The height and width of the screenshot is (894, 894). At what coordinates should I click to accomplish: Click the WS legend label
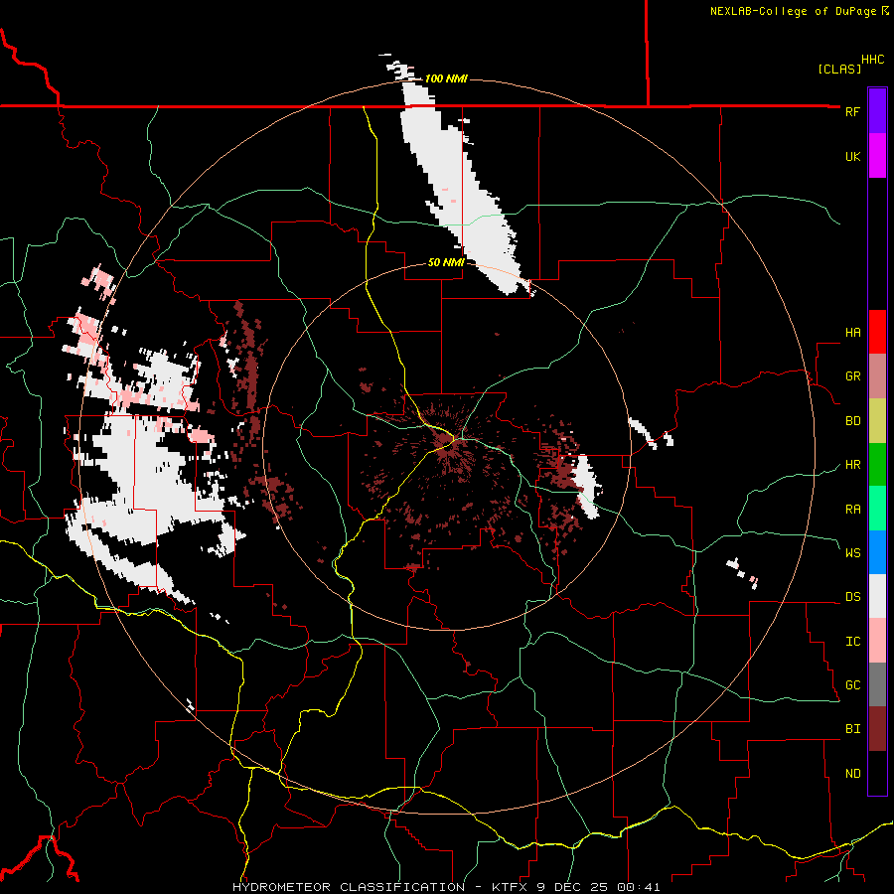tap(852, 553)
